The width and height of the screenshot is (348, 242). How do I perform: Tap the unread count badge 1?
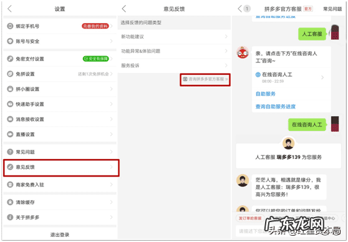click(247, 9)
